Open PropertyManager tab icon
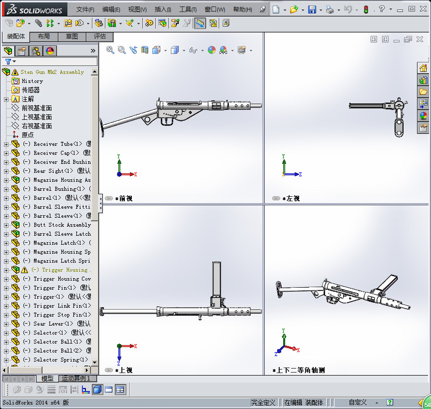The image size is (431, 409). (x=21, y=51)
